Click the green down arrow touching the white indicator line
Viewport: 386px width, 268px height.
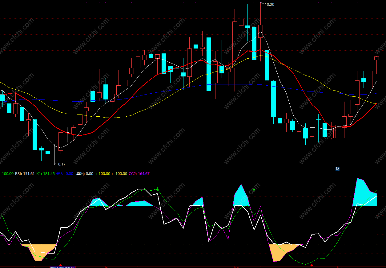(157, 189)
